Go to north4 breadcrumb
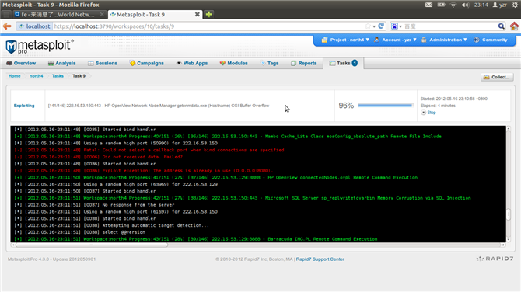 tap(37, 76)
